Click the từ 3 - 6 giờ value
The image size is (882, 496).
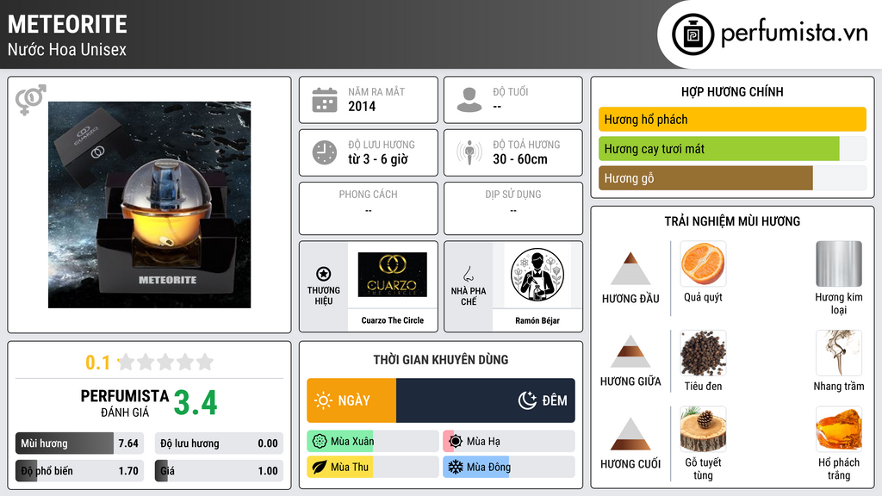[x=378, y=159]
